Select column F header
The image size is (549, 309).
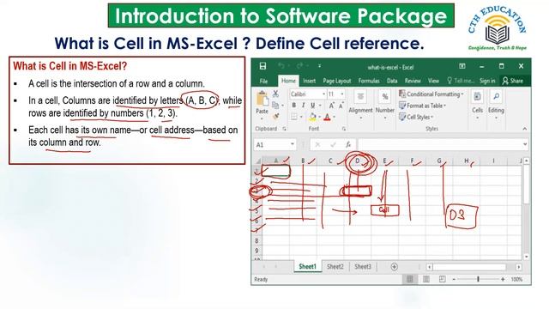412,161
